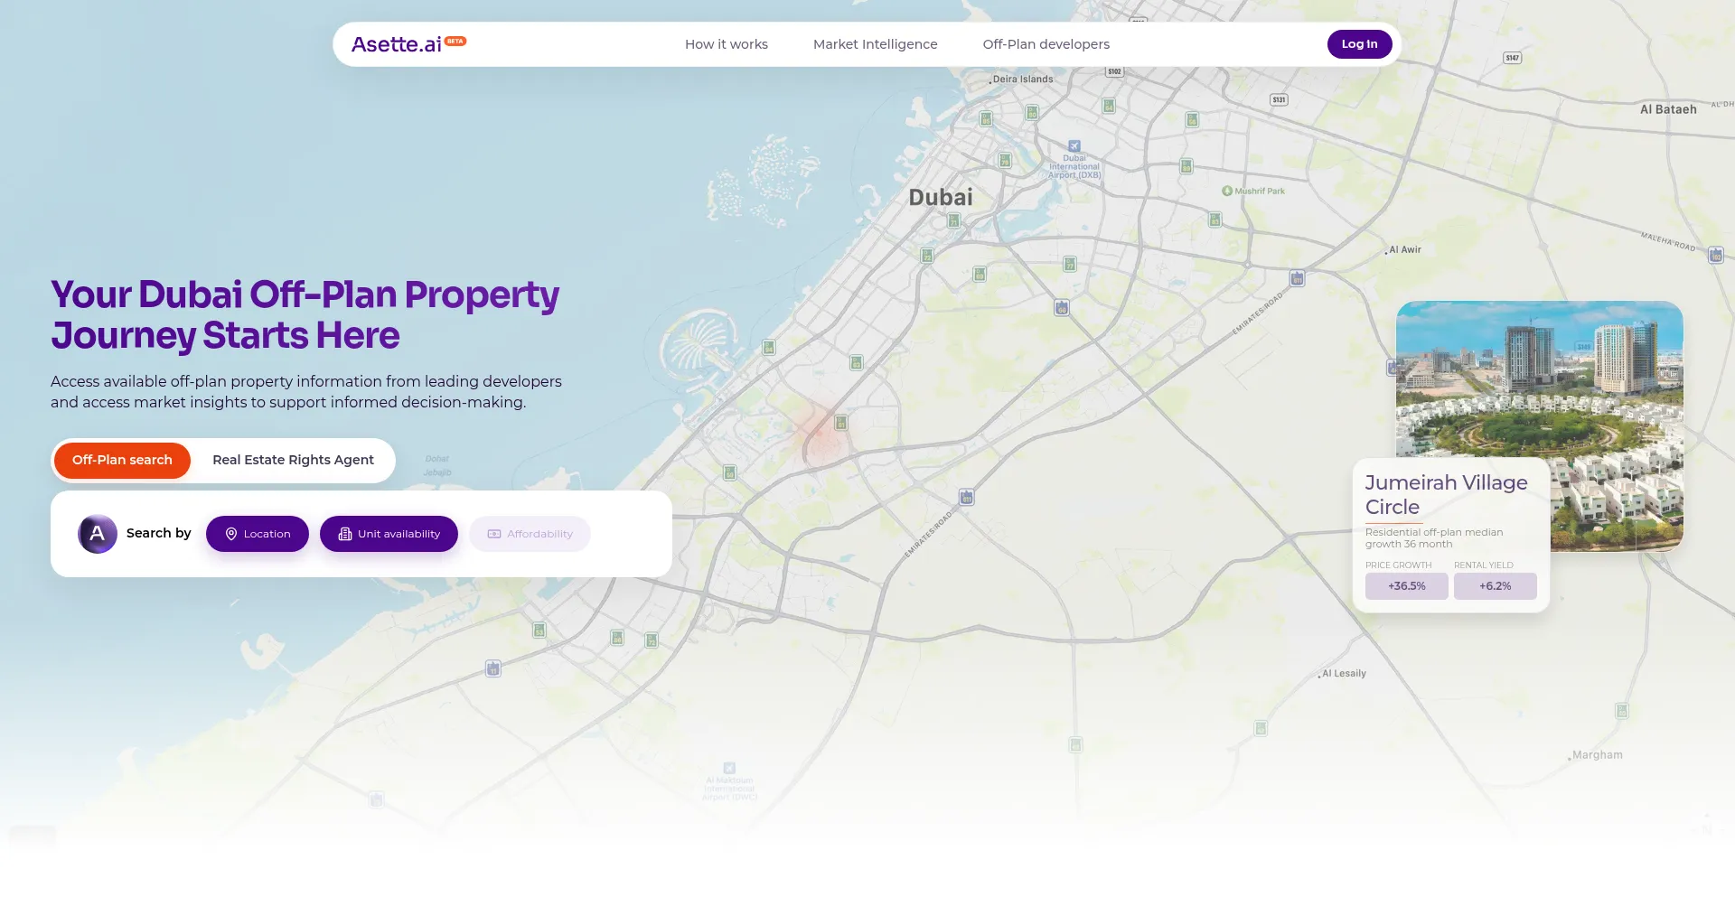Open the Jumeirah Village Circle photo
1735x897 pixels.
pos(1540,425)
